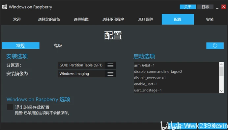Enable 退出时保存此配置 checkbox
228x130 pixels.
click(10, 107)
